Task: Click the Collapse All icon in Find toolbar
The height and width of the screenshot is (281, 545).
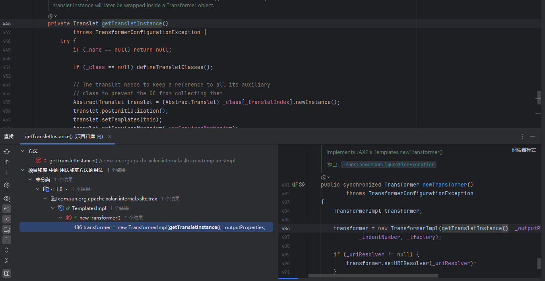Action: click(7, 260)
